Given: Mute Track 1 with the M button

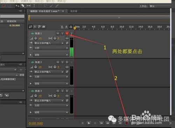Looking at the screenshot, I should click(58, 34).
